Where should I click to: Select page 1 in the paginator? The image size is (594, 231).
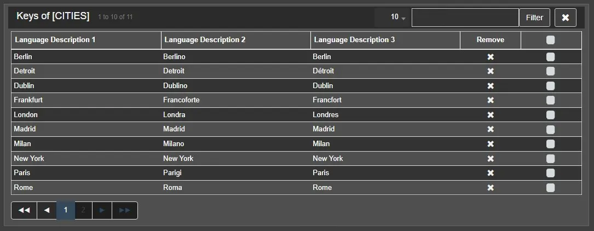(65, 210)
